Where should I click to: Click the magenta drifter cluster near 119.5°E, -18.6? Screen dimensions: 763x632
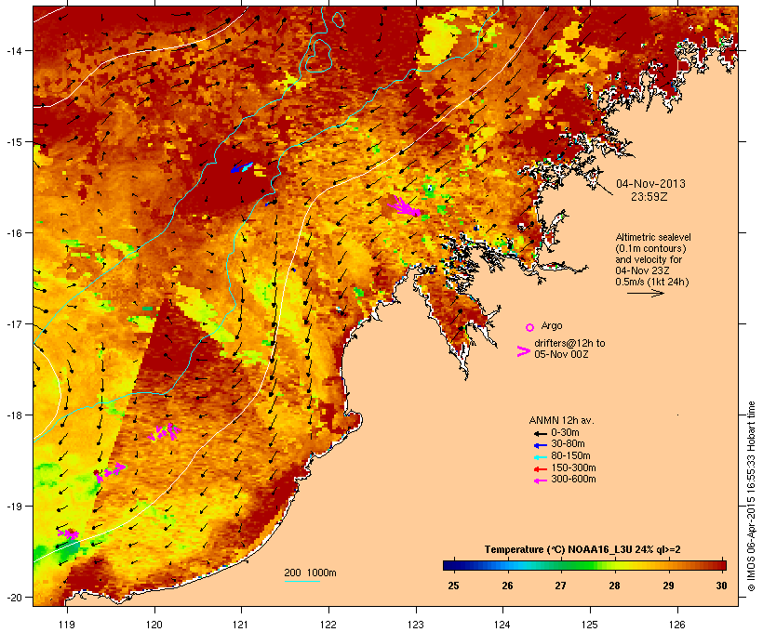pos(110,471)
